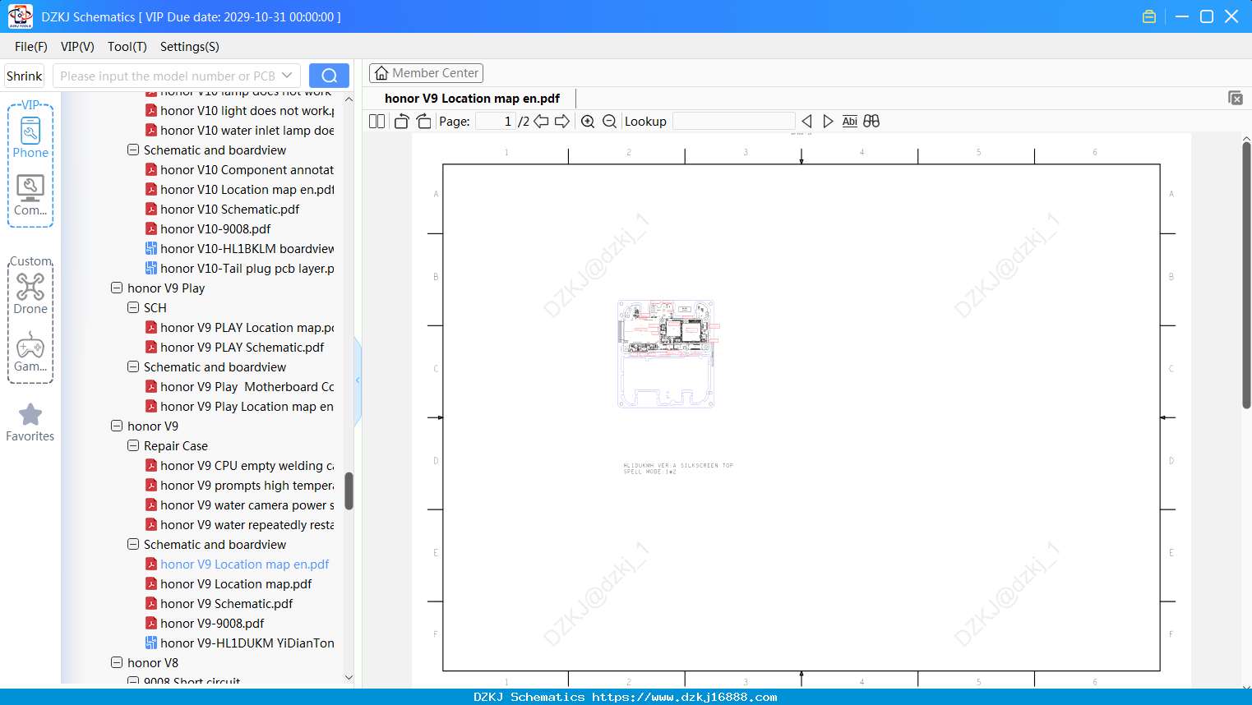Collapse Schematic and boardview containing honor V9-9008.pdf
This screenshot has height=705, width=1252.
(x=133, y=545)
